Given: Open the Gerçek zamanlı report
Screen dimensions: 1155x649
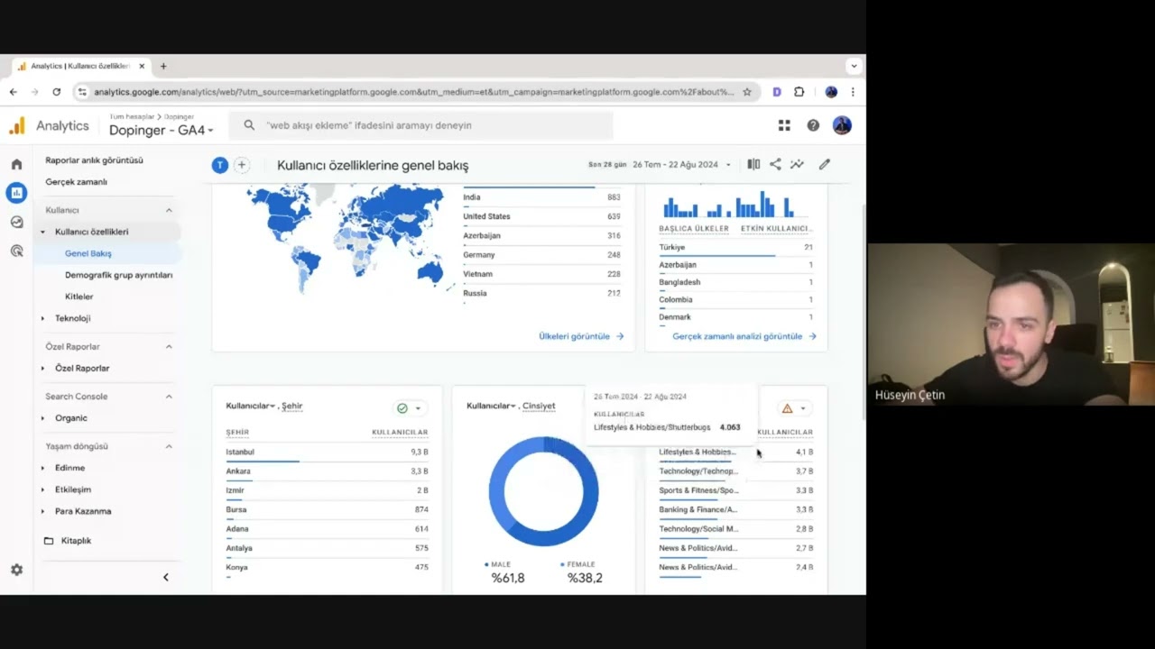Looking at the screenshot, I should [x=76, y=182].
